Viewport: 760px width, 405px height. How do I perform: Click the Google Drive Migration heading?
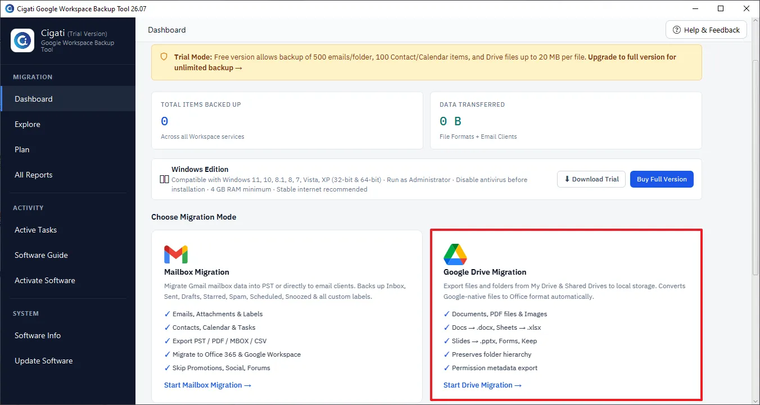485,272
